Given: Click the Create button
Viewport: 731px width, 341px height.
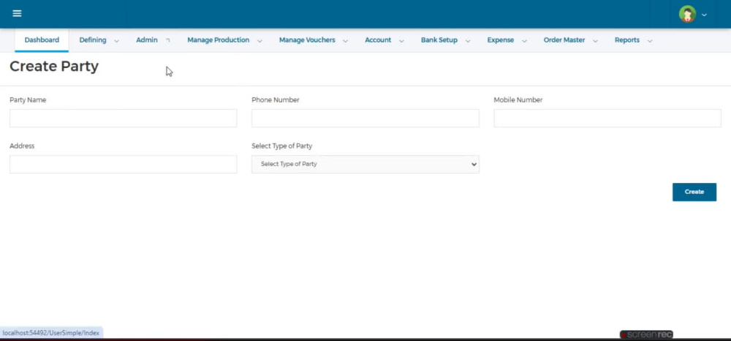Looking at the screenshot, I should click(x=694, y=192).
